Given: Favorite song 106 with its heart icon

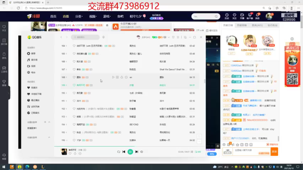Looking at the screenshot, I should [74, 62].
